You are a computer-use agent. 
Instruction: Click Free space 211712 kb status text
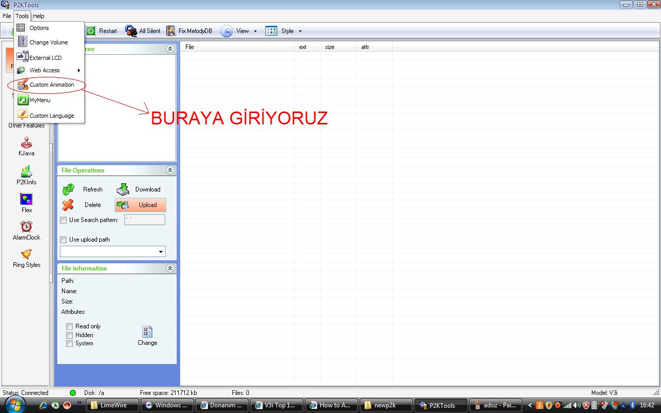[x=168, y=393]
